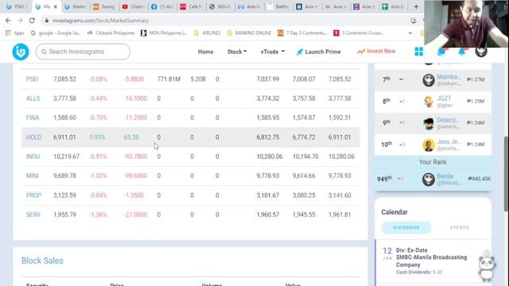
Task: Open the MSN Philippines bookmark
Action: click(x=165, y=33)
